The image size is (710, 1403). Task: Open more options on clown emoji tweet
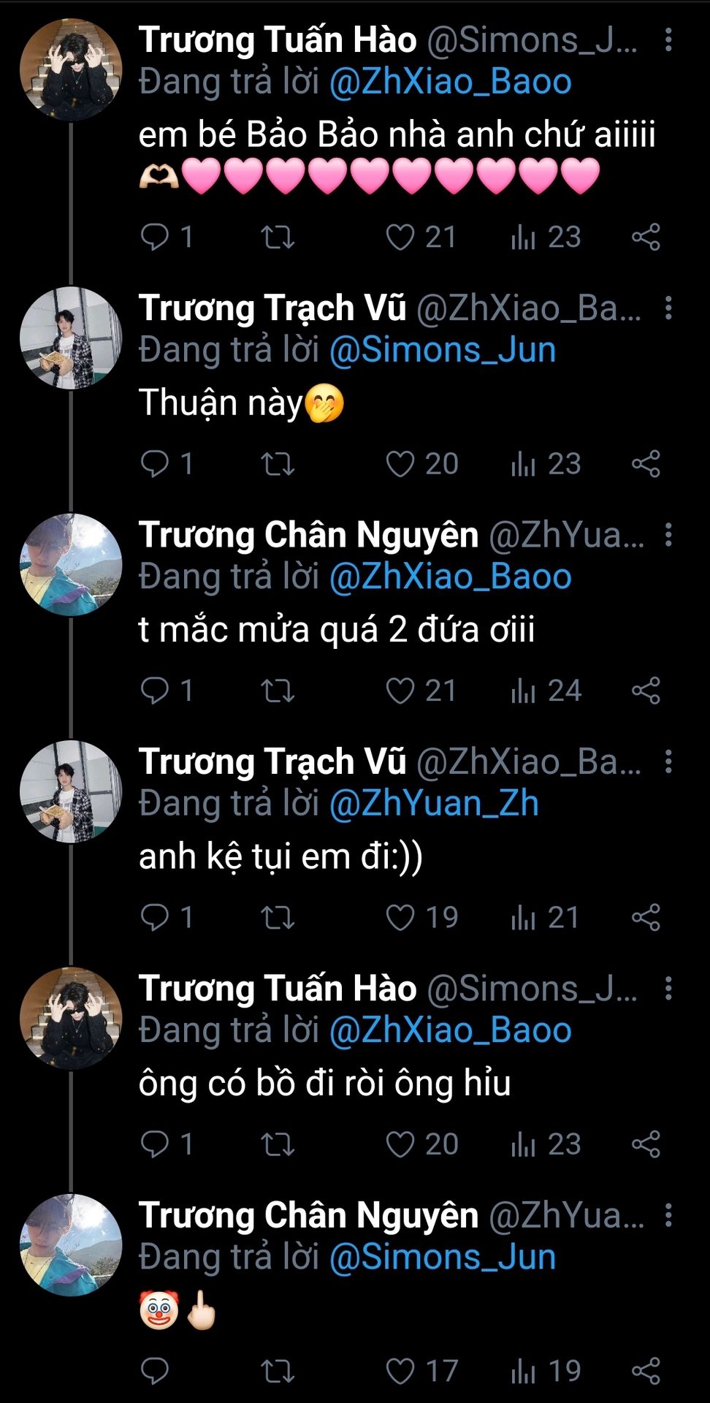point(668,1216)
